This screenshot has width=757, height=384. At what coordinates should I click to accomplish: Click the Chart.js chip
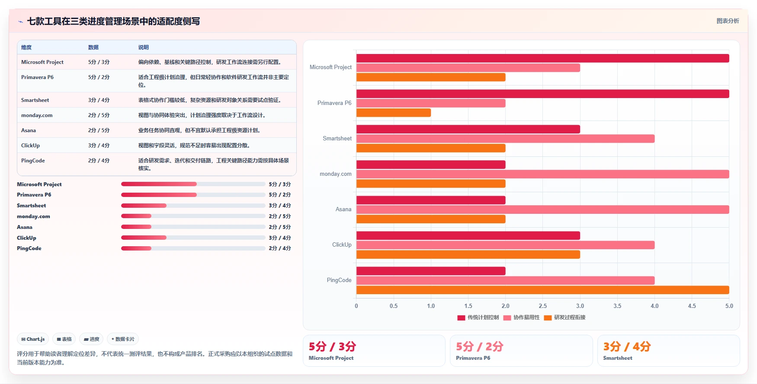[x=33, y=339]
